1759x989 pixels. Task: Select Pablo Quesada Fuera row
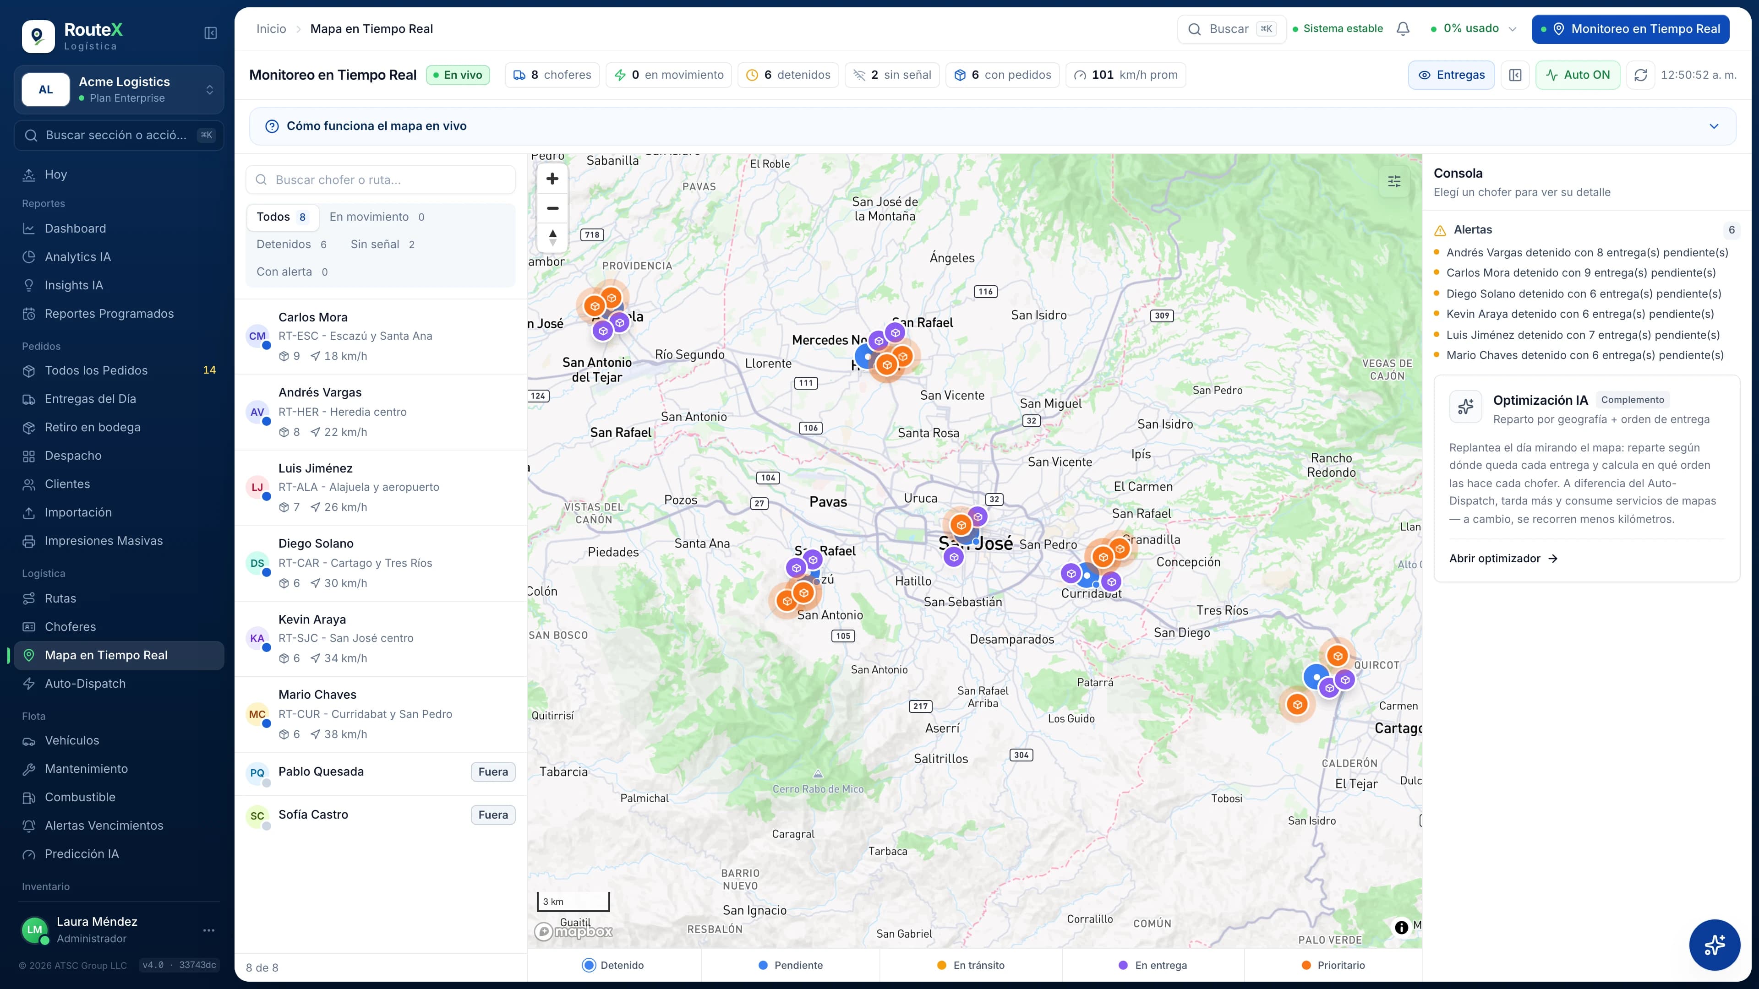pos(380,772)
